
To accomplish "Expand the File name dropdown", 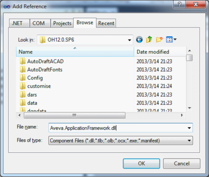I will click(189, 128).
